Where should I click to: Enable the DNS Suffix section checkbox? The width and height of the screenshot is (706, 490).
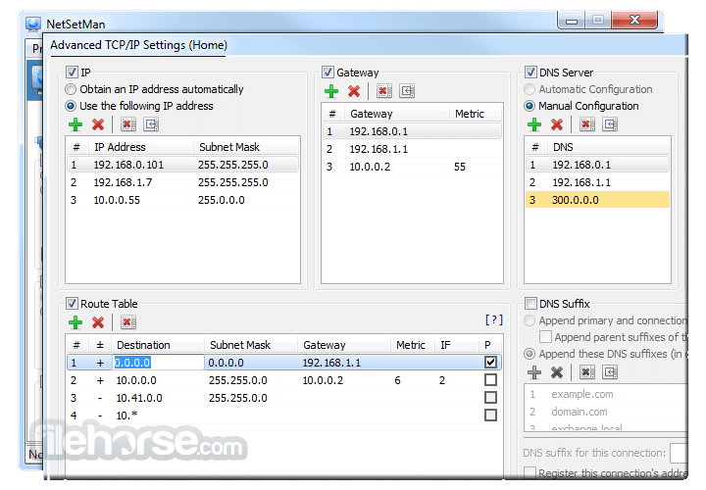530,303
